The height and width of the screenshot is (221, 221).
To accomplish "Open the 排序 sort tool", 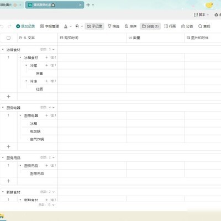I will click(131, 27).
